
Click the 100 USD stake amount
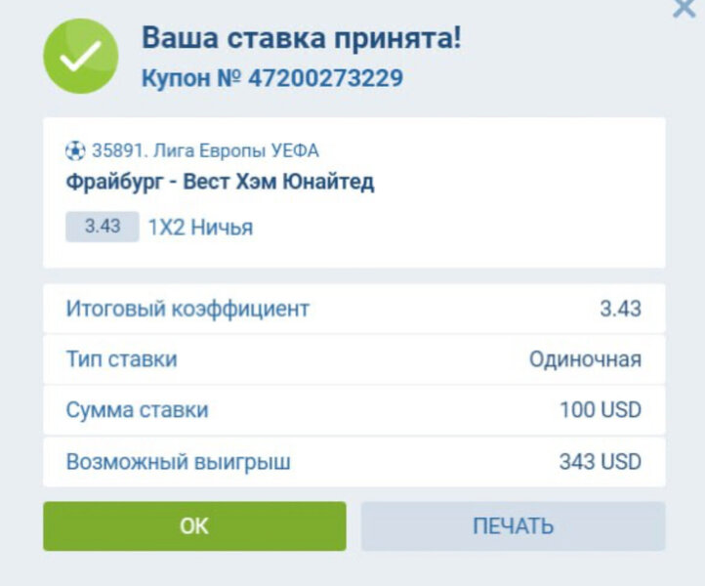(600, 410)
